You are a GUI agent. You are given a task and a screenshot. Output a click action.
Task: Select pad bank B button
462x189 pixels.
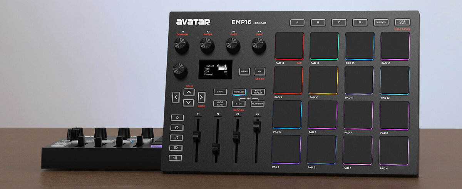pyautogui.click(x=318, y=23)
